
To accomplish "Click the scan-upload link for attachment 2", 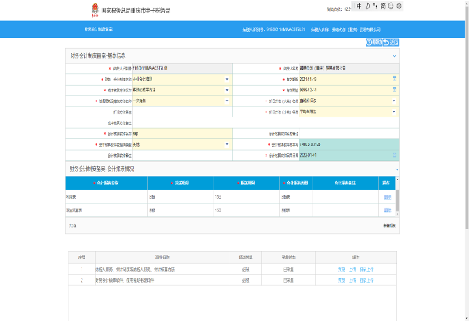I will [366, 280].
